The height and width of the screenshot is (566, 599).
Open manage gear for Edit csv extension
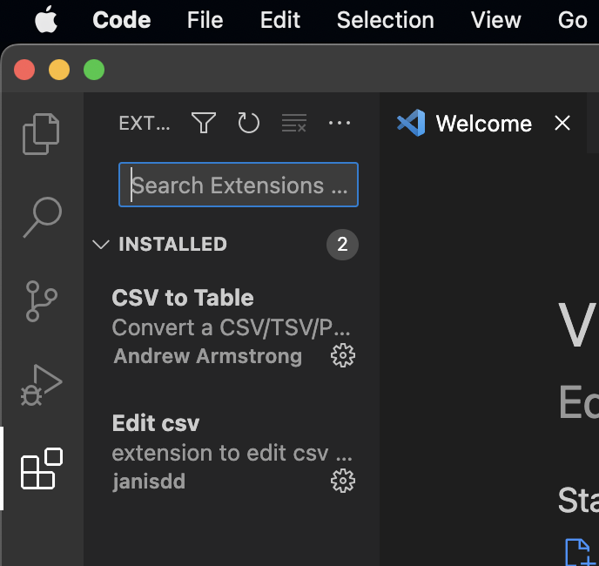[343, 481]
